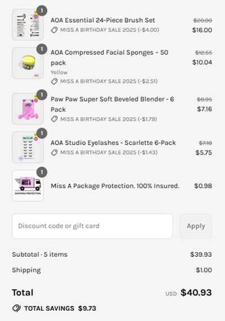Click the quantity badge on Brush Set
Viewport: 225px width, 321px height.
(42, 11)
